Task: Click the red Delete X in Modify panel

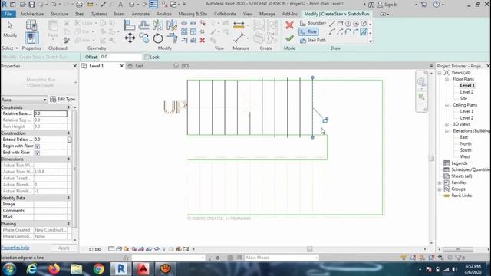Action: tap(203, 40)
